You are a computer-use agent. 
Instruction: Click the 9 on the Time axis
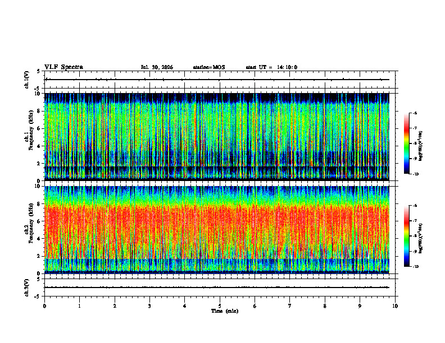point(360,306)
